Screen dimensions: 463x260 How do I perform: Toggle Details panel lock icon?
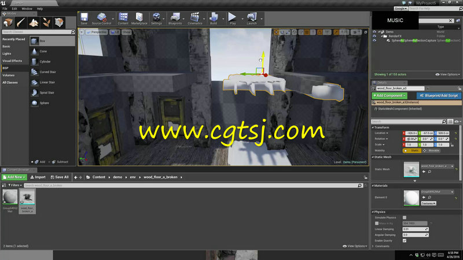(459, 88)
